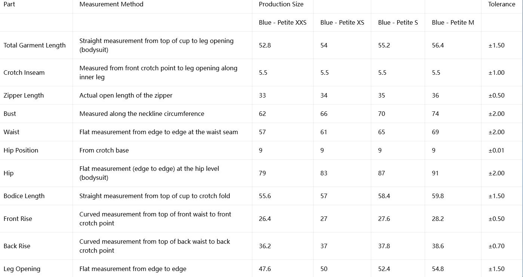The height and width of the screenshot is (277, 523).
Task: Click the Bust measurement method description
Action: click(x=142, y=114)
